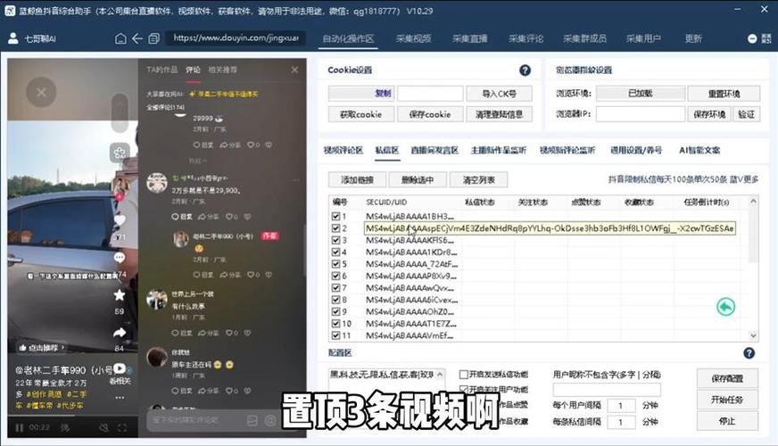Switch to the 采集群成员 tab
The image size is (778, 446).
(x=584, y=38)
